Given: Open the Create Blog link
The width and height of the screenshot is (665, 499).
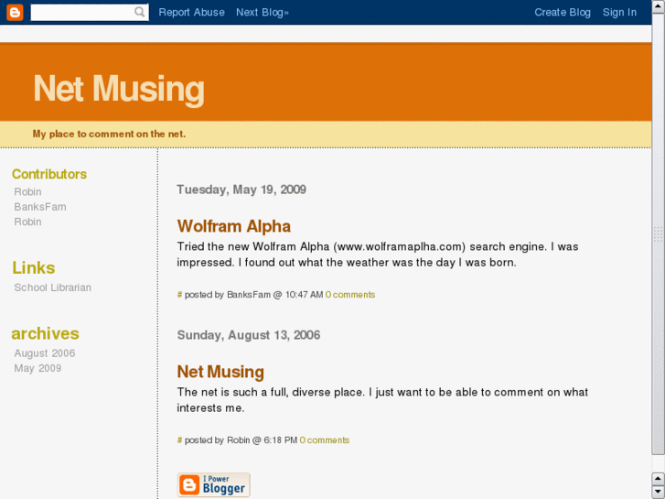Looking at the screenshot, I should [x=563, y=12].
